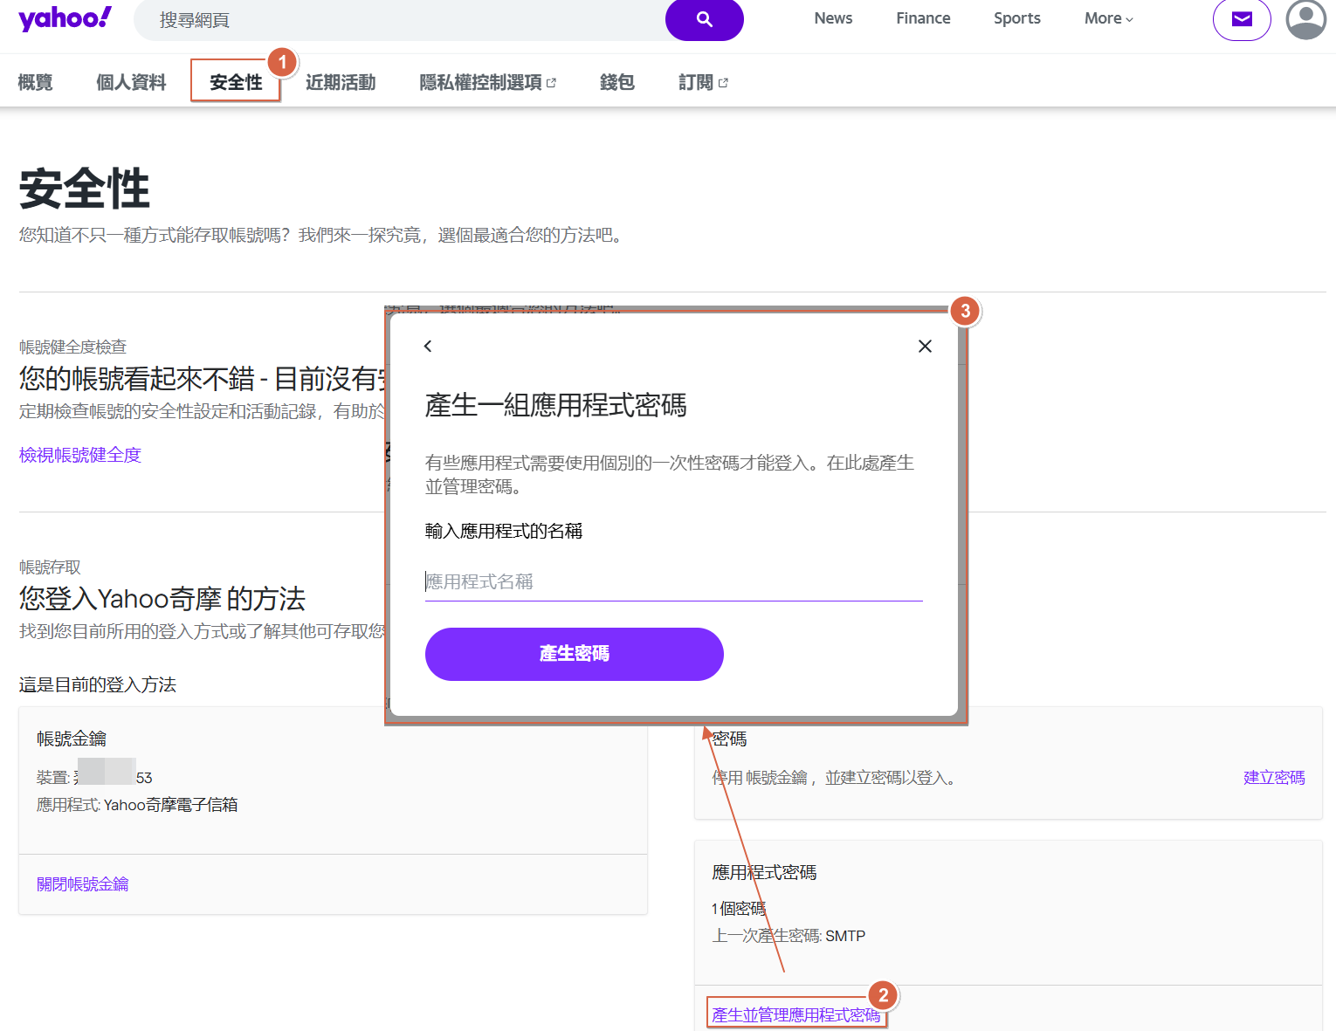Open the 近期活動 tab
The width and height of the screenshot is (1336, 1031).
(x=341, y=82)
